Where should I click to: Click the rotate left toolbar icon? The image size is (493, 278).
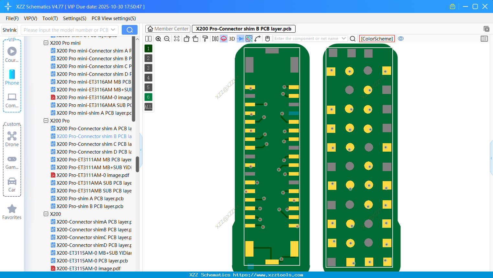186,39
